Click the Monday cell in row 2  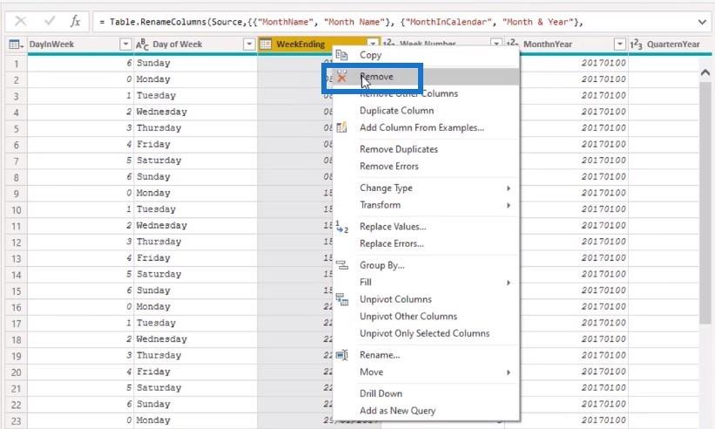coord(196,79)
